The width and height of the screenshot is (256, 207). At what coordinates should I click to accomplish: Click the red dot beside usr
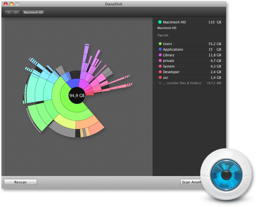coord(160,77)
